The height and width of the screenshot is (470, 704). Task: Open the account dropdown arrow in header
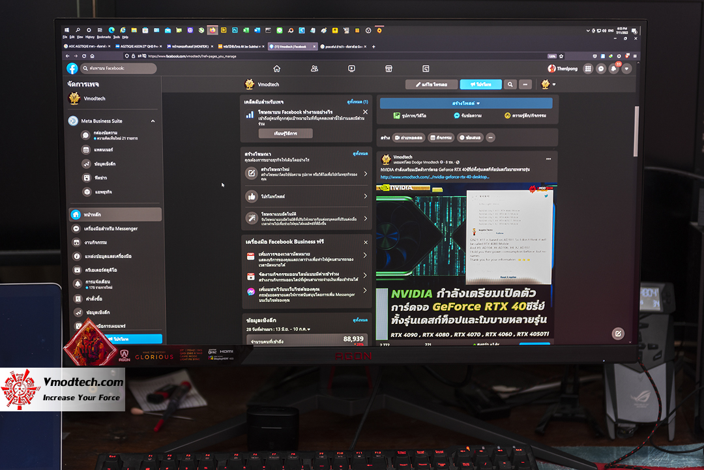(626, 68)
